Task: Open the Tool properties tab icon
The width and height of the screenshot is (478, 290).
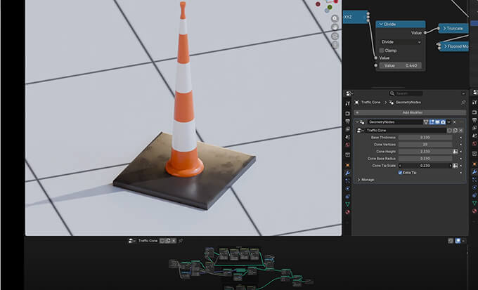Action: [x=347, y=103]
